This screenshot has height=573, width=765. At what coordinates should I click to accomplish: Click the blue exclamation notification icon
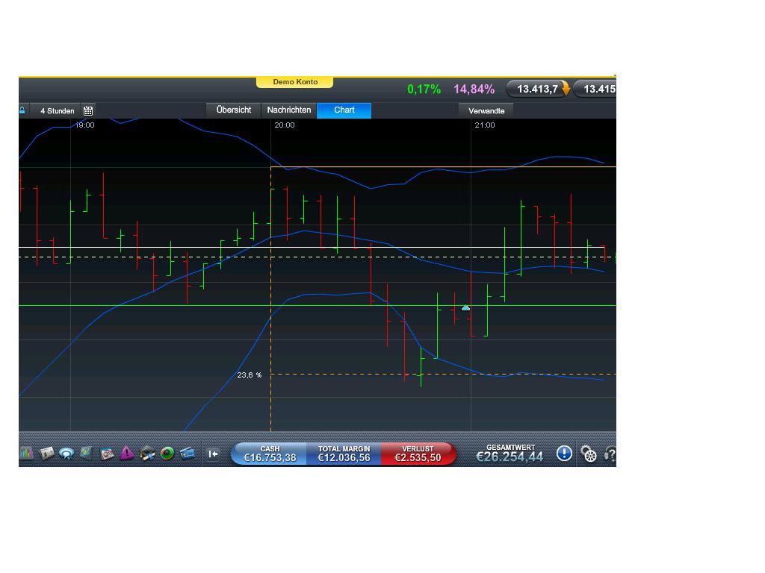click(x=564, y=454)
